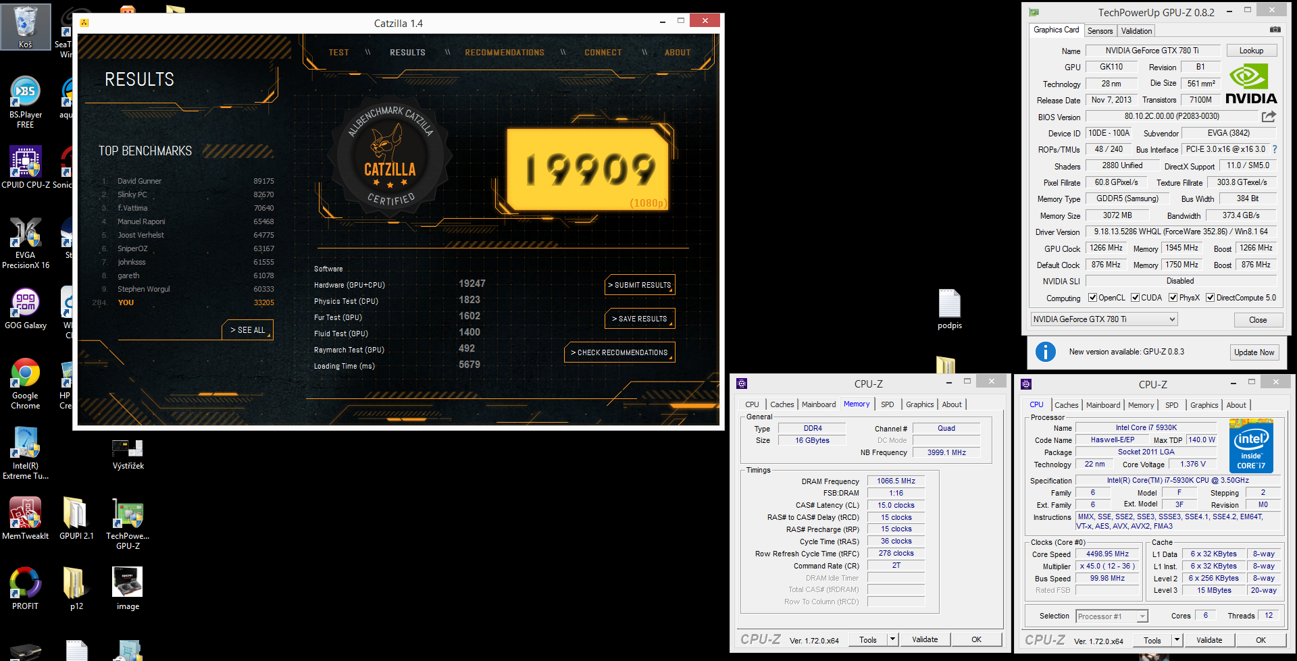Open the RECOMMENDATIONS tab in Catzilla
Viewport: 1297px width, 661px height.
click(504, 53)
